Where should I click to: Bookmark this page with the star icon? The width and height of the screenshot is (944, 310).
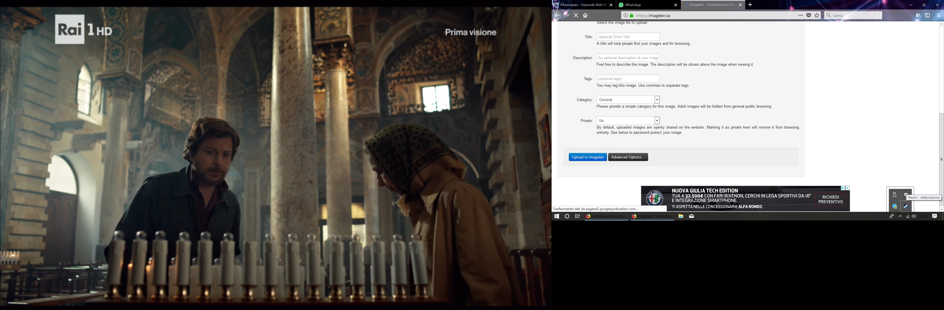click(x=817, y=15)
